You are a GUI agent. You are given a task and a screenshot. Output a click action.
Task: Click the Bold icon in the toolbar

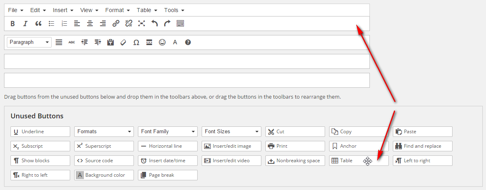pyautogui.click(x=13, y=24)
